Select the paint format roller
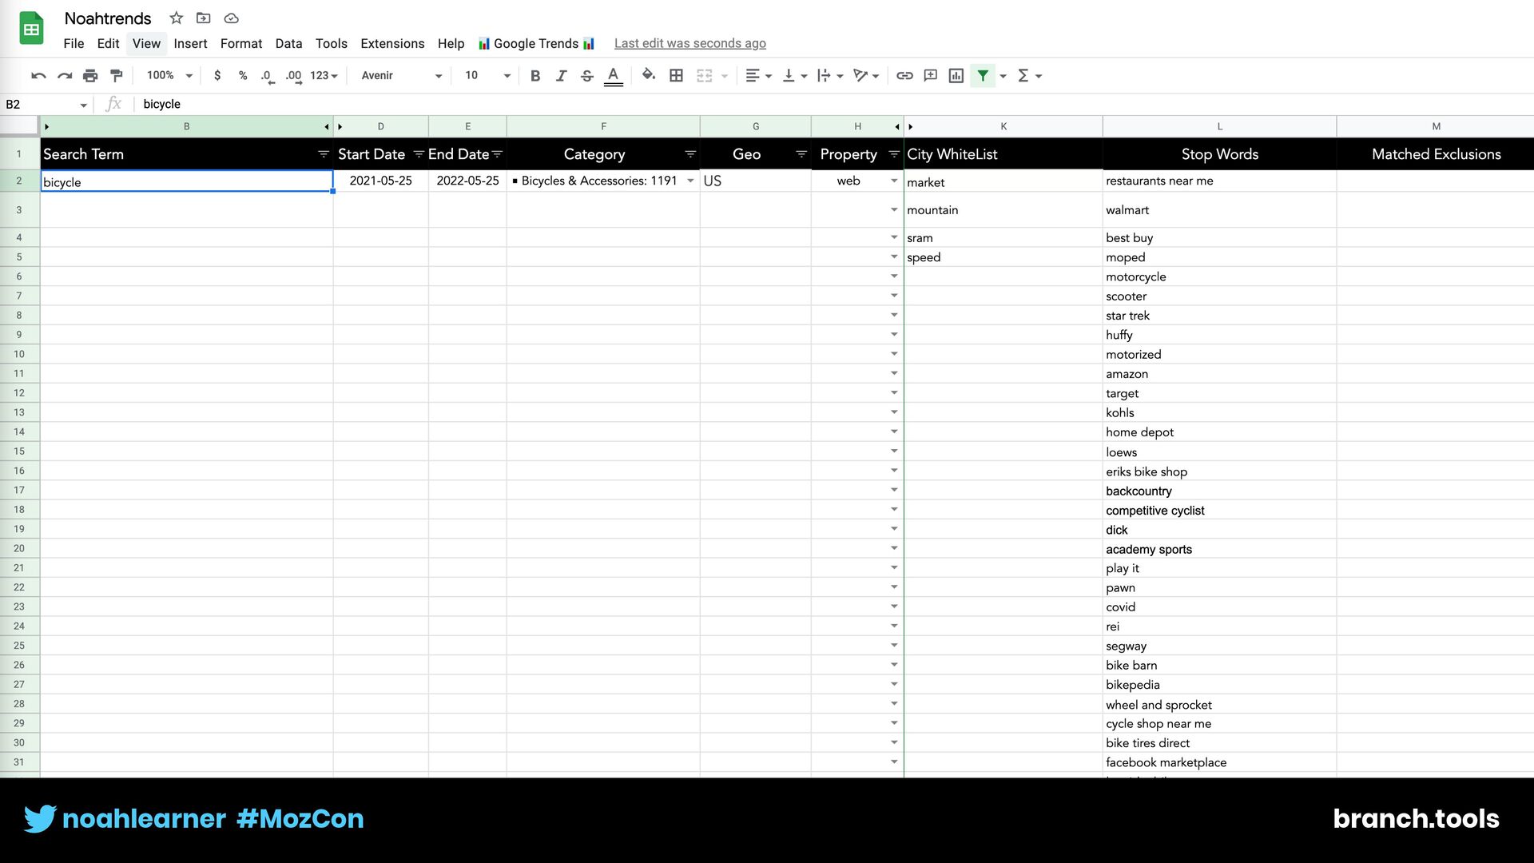Screen dimensions: 1534x863 117,76
